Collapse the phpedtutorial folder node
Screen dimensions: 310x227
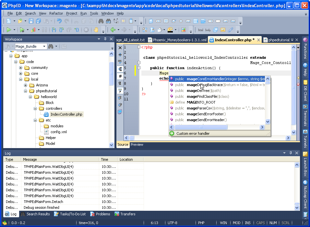tap(26, 91)
